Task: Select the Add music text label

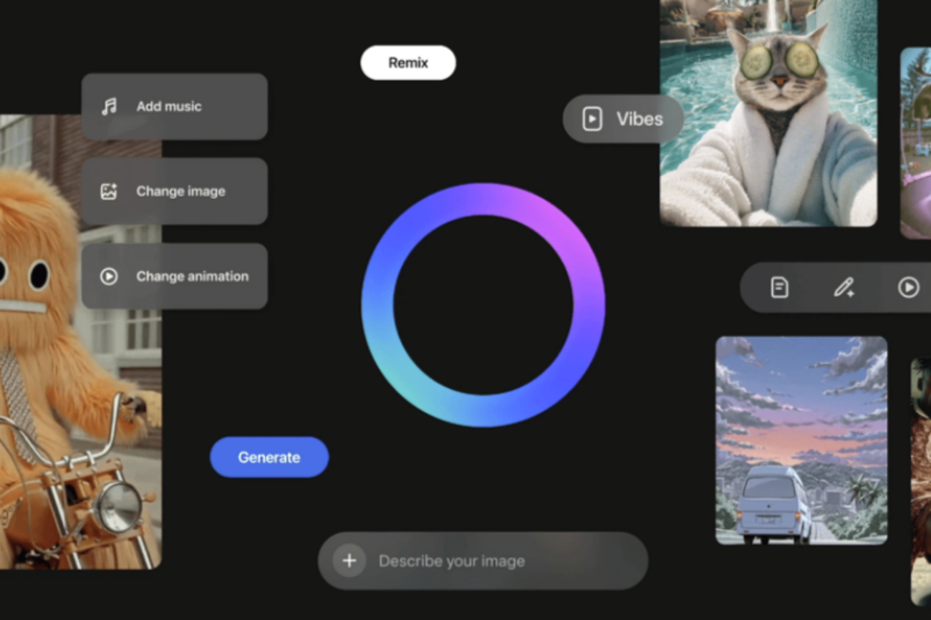Action: point(169,107)
